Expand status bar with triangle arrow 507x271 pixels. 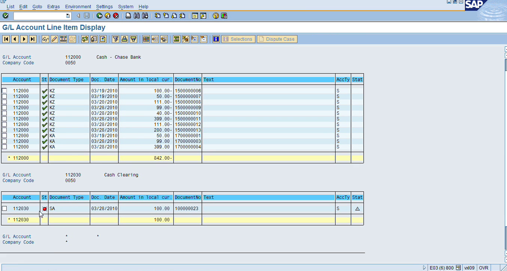pos(425,268)
